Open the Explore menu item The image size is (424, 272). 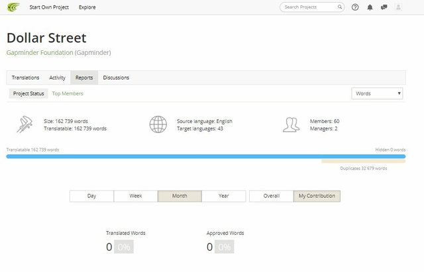pos(87,7)
